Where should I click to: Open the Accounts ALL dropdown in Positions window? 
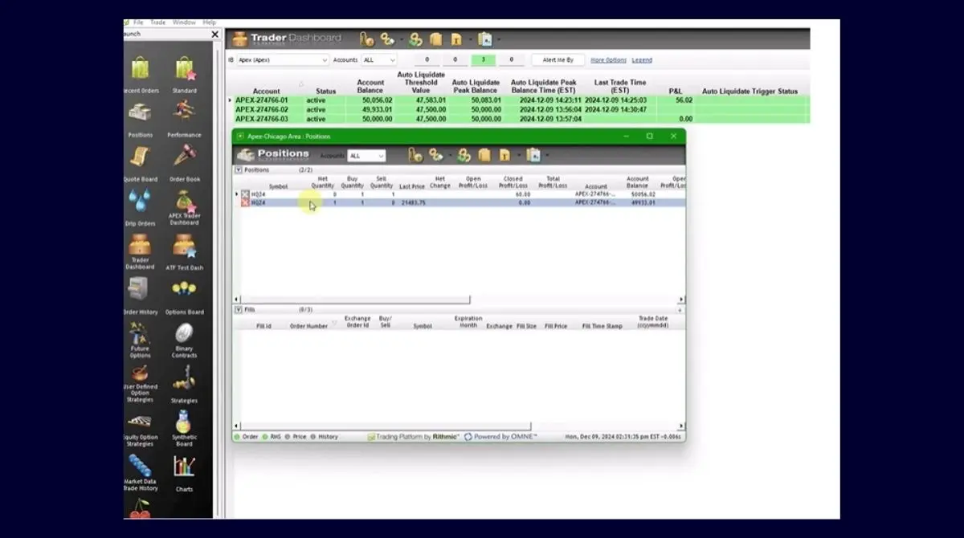click(367, 155)
